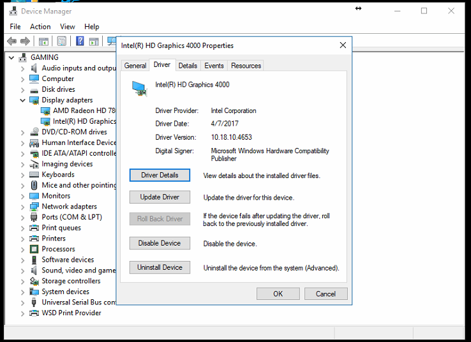Click the Human Interface Devices icon
Image resolution: width=471 pixels, height=342 pixels.
(34, 143)
